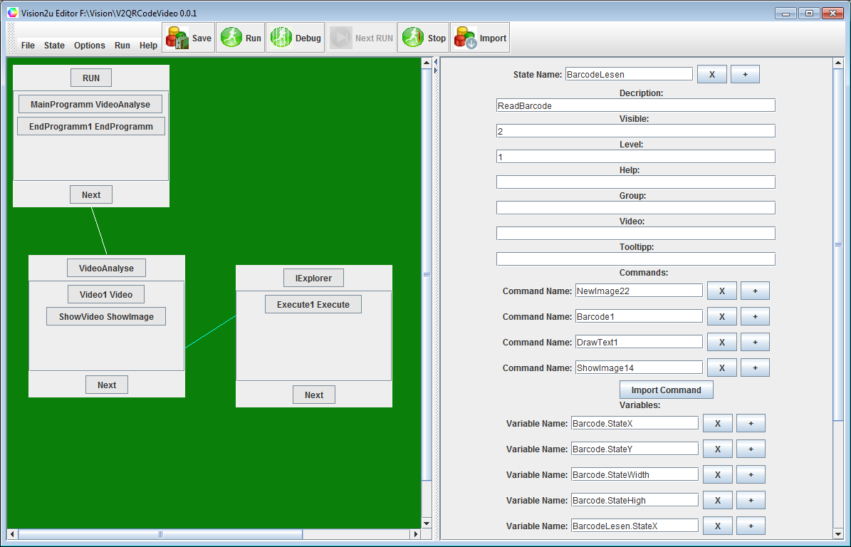This screenshot has width=851, height=547.
Task: Click the Import Command button
Action: [666, 390]
